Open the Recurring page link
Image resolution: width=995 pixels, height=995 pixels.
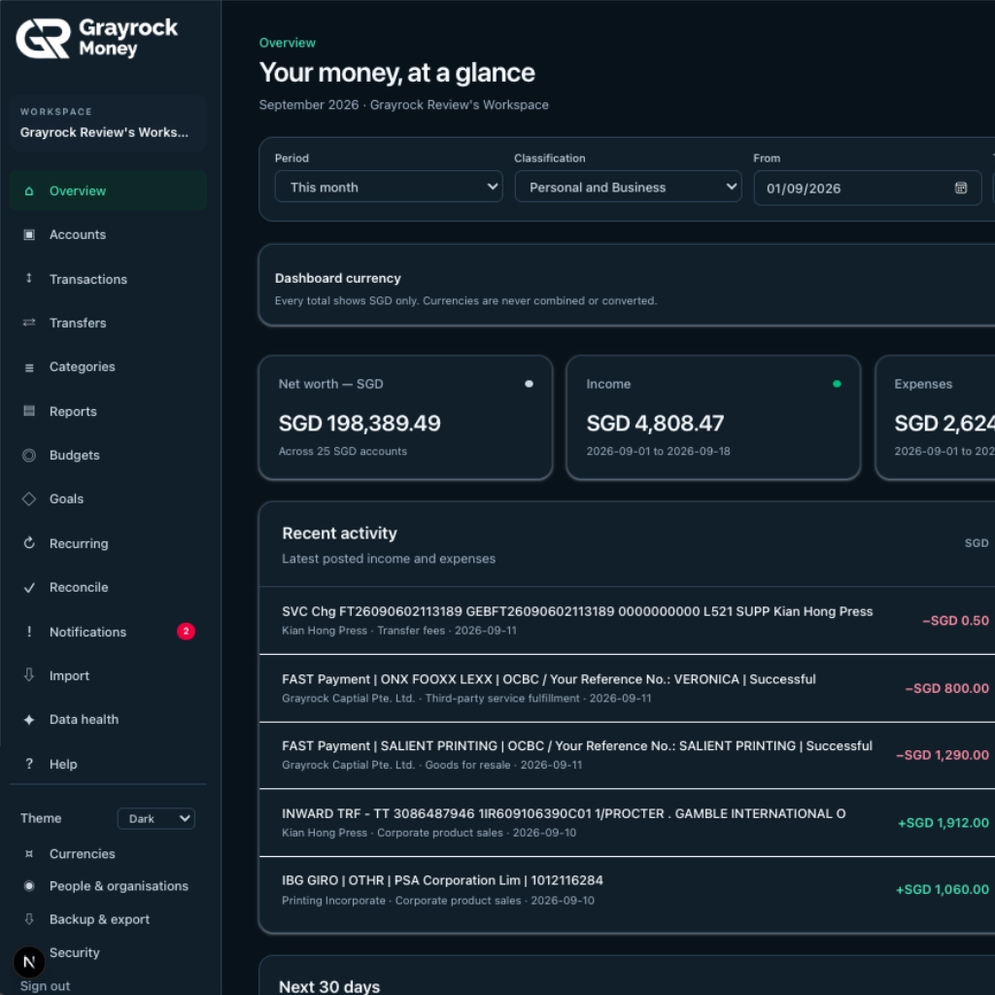pos(108,543)
